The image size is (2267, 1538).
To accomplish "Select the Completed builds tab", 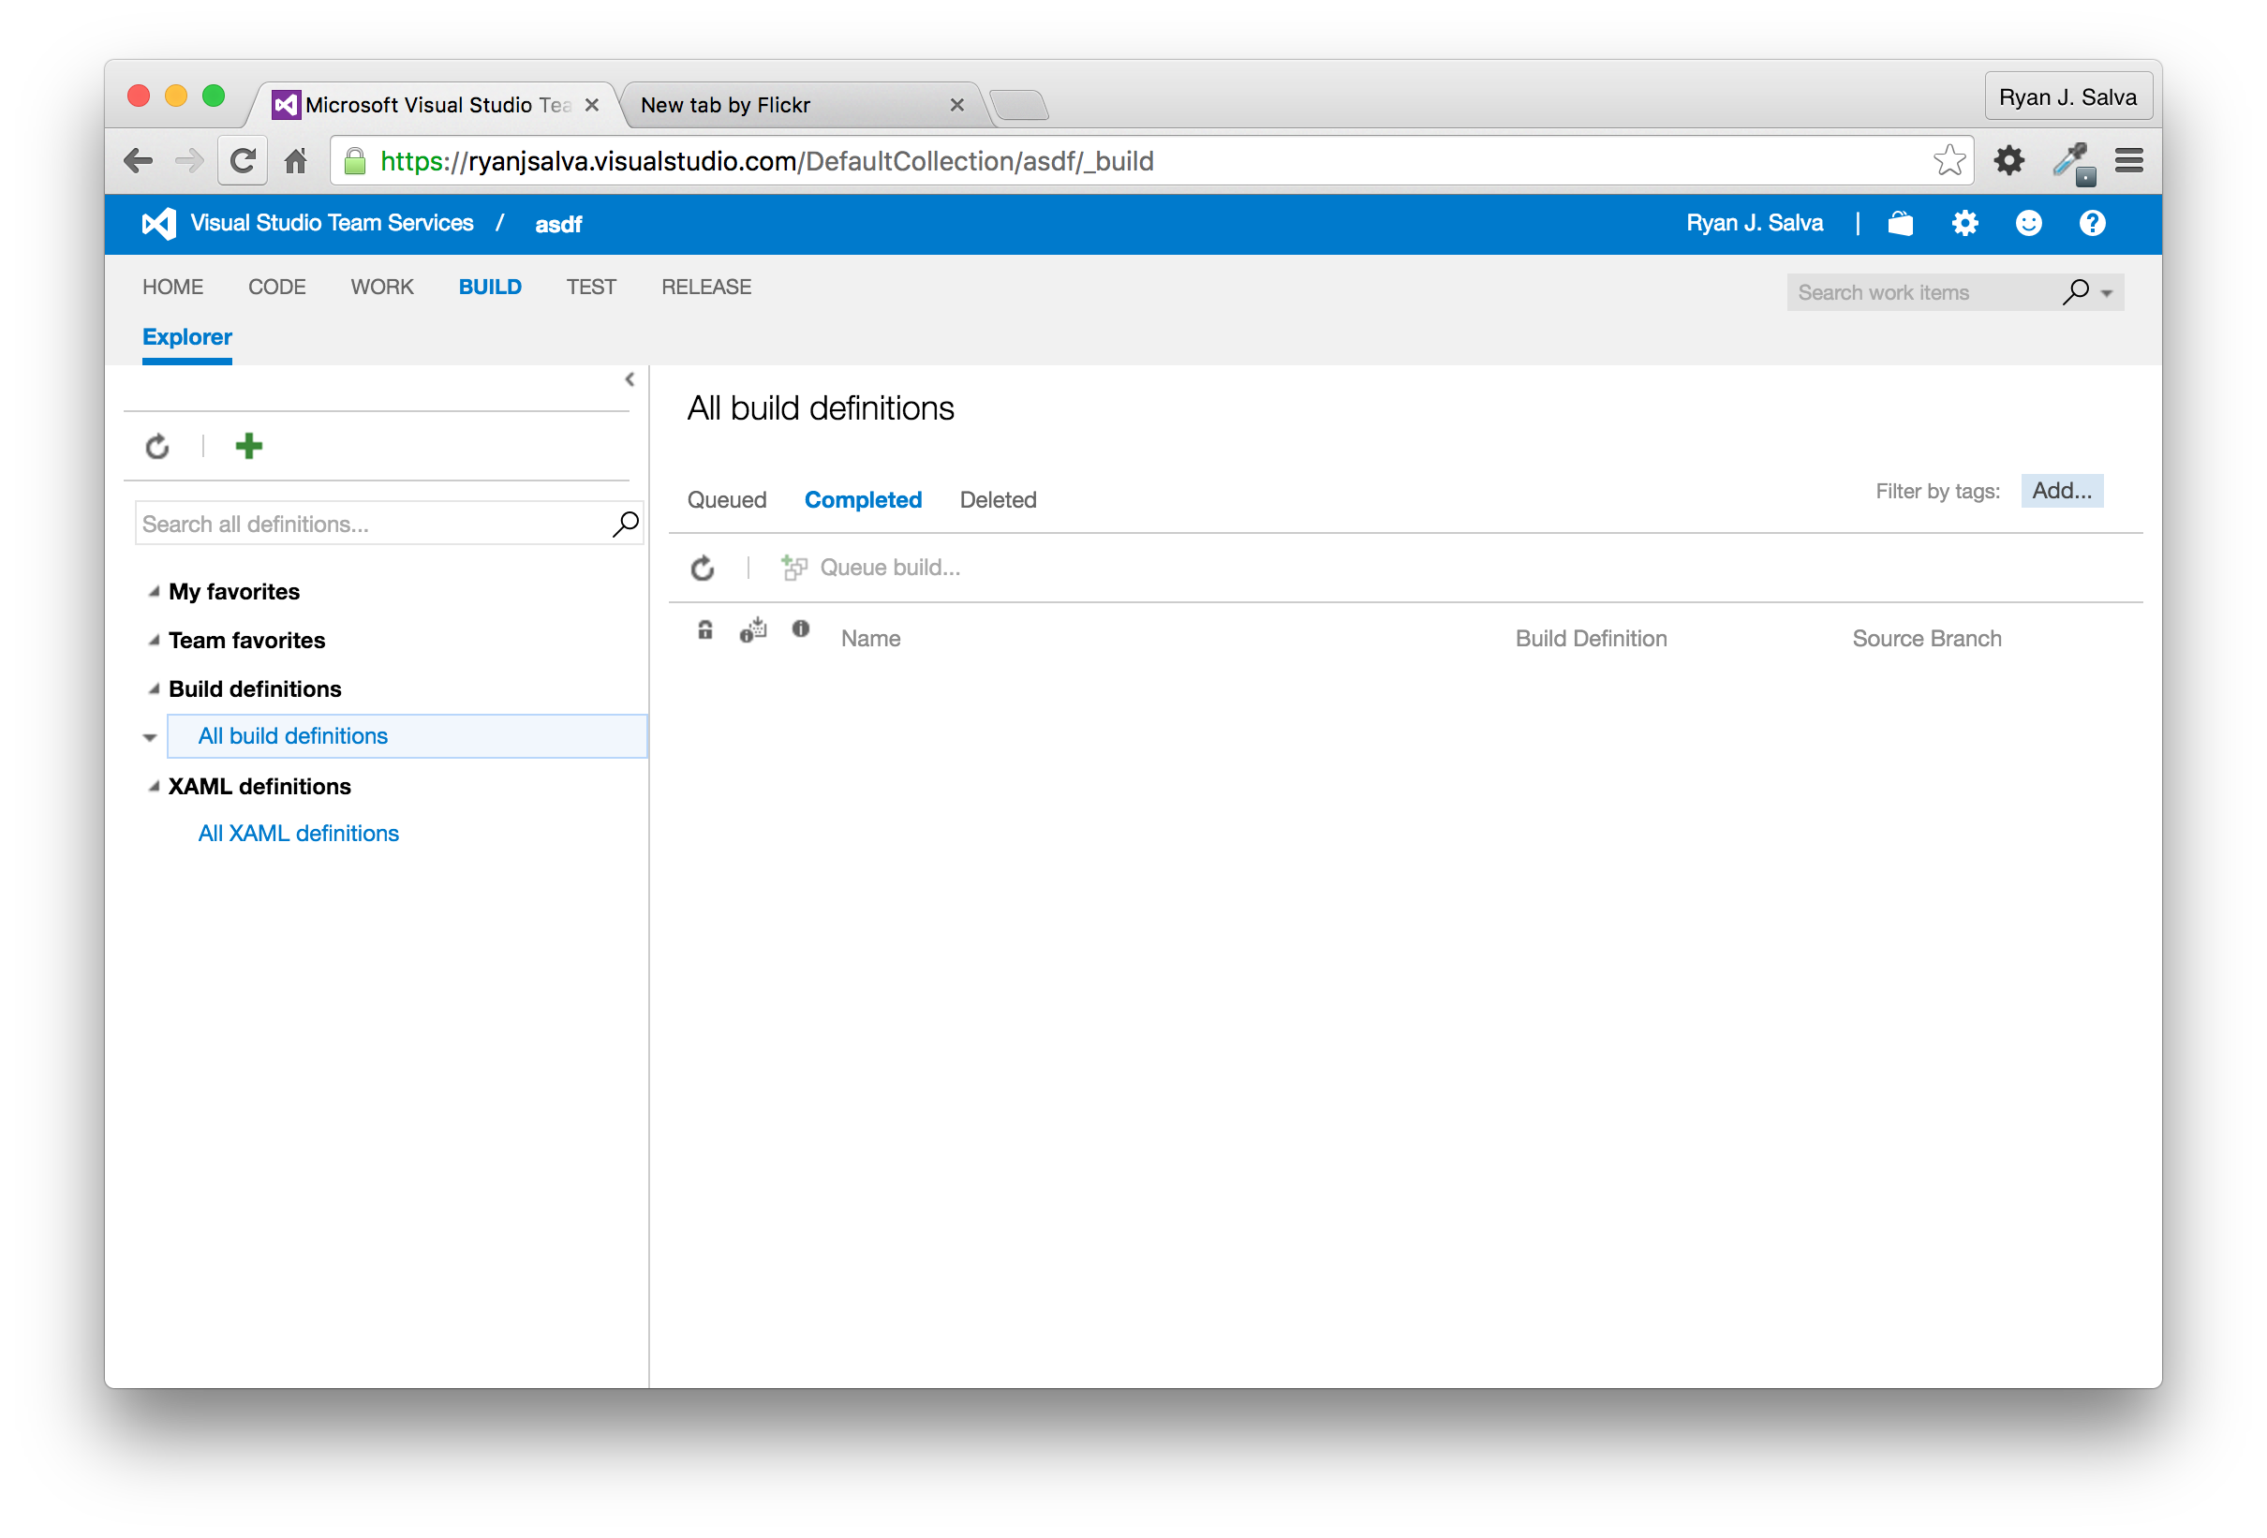I will point(862,499).
